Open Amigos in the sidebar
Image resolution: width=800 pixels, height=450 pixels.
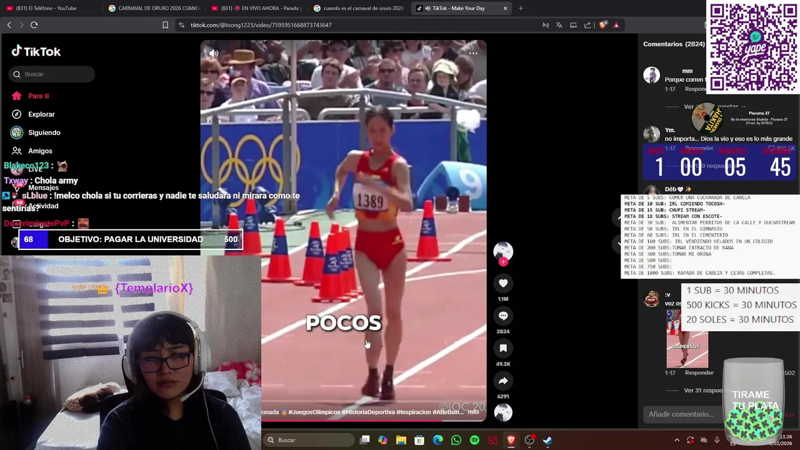point(32,151)
